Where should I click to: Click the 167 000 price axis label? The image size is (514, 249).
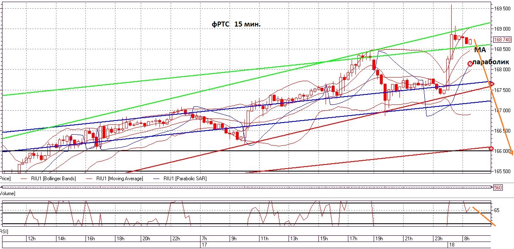(x=503, y=110)
